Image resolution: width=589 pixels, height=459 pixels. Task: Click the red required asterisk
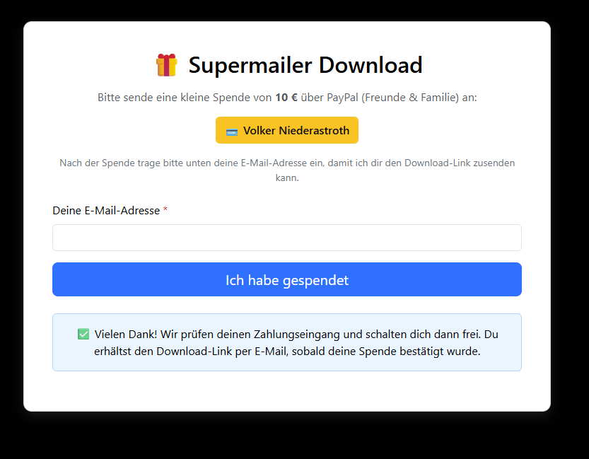tap(165, 209)
